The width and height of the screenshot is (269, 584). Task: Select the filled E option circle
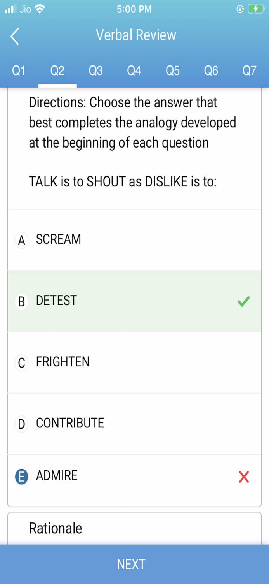[22, 477]
